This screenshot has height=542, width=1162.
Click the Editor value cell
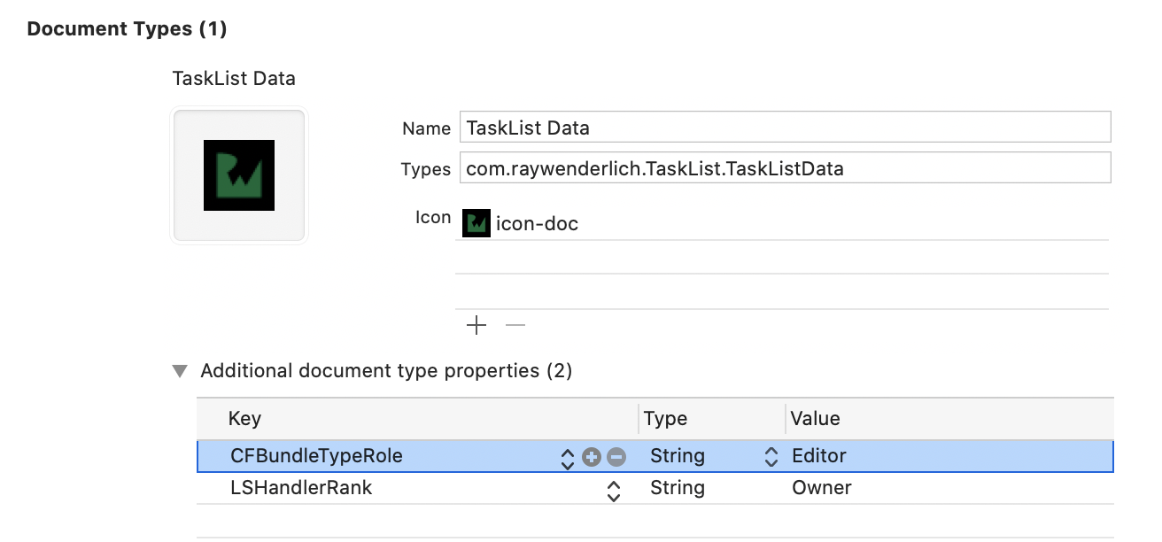(819, 456)
